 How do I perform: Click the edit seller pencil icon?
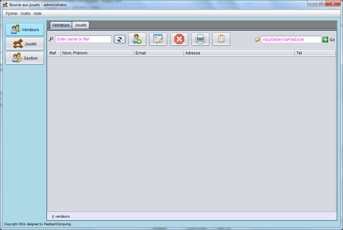[x=158, y=39]
